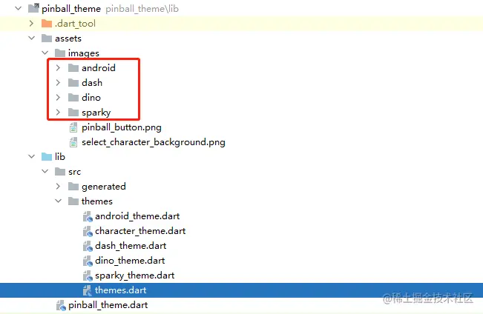Viewport: 483px width, 314px height.
Task: Click the blue lib folder icon
Action: pyautogui.click(x=47, y=156)
